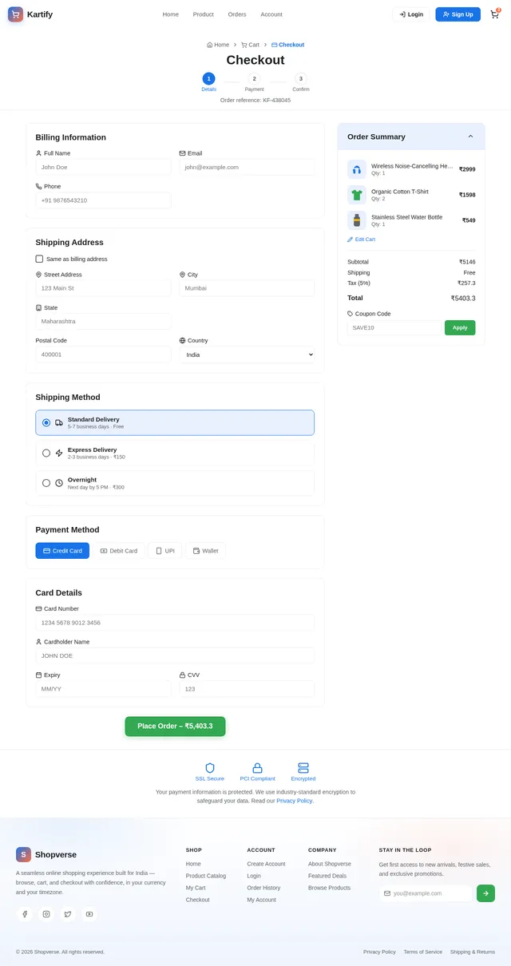Open the YouTube social icon in footer

89,914
